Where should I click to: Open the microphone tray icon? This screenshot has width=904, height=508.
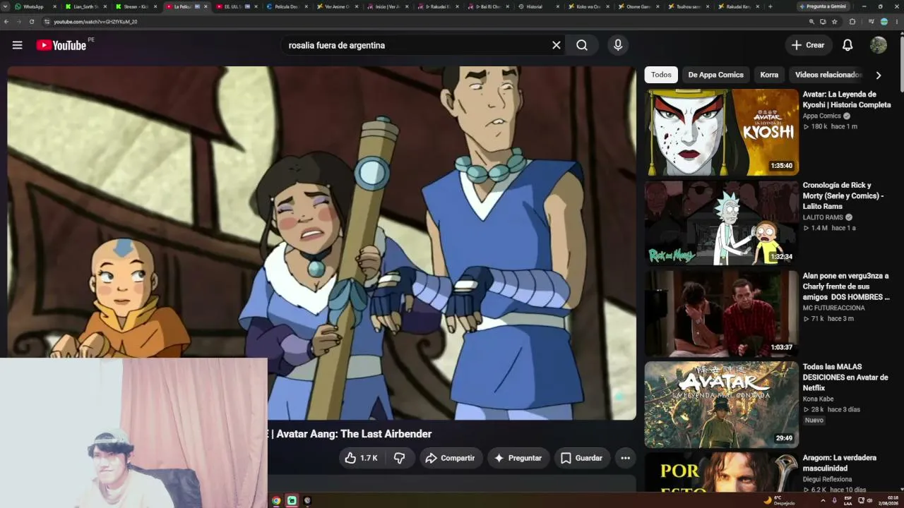835,501
